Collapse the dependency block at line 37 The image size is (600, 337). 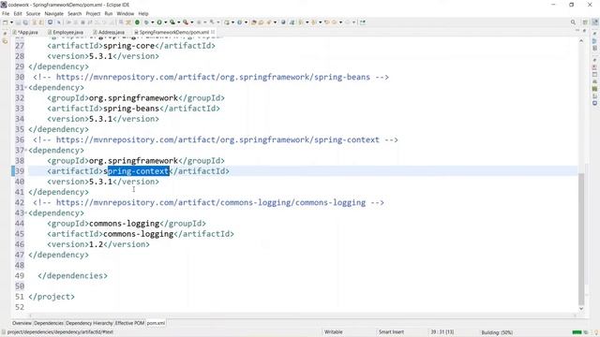coord(26,150)
